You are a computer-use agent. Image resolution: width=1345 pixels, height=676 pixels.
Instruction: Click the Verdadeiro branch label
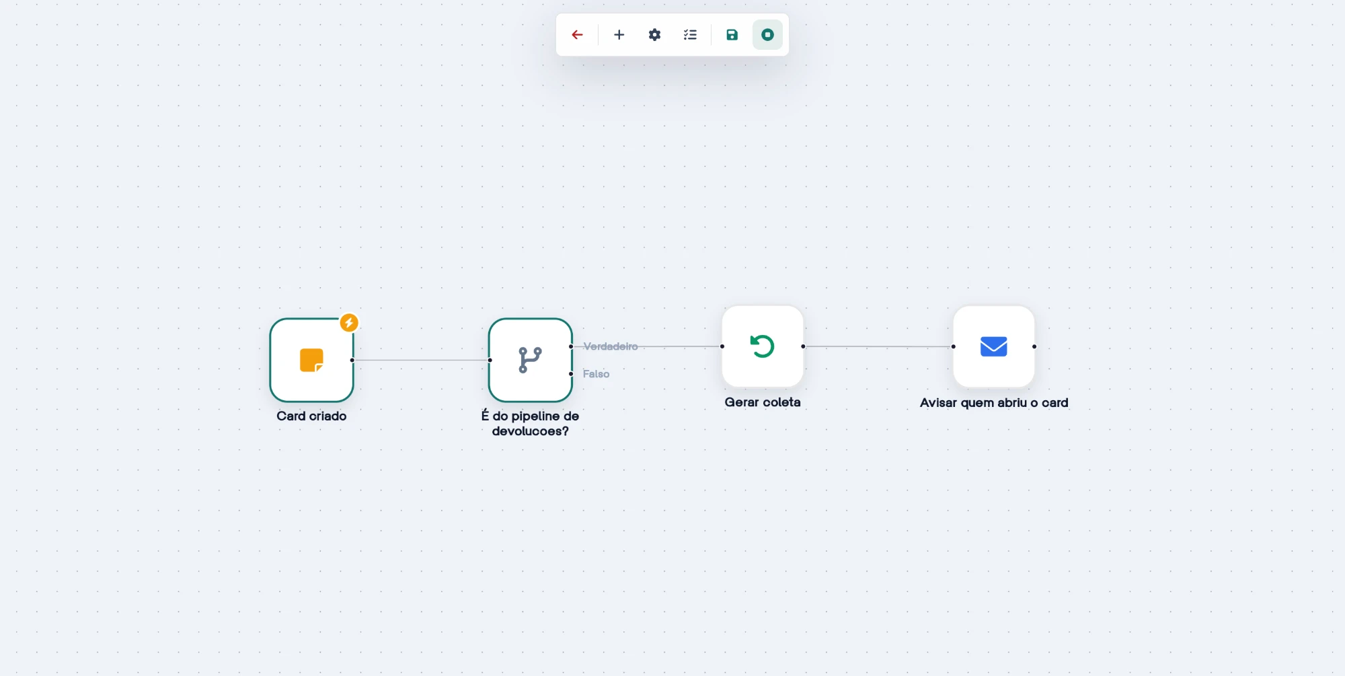(611, 346)
